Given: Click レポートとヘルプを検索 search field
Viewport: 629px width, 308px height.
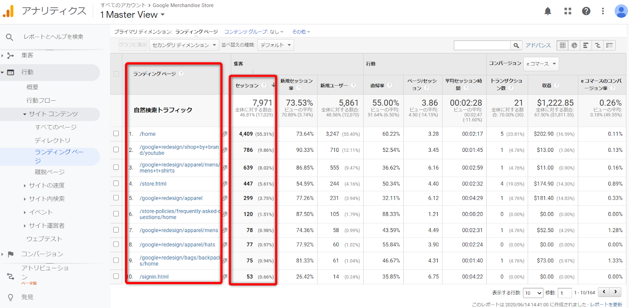Looking at the screenshot, I should (53, 37).
